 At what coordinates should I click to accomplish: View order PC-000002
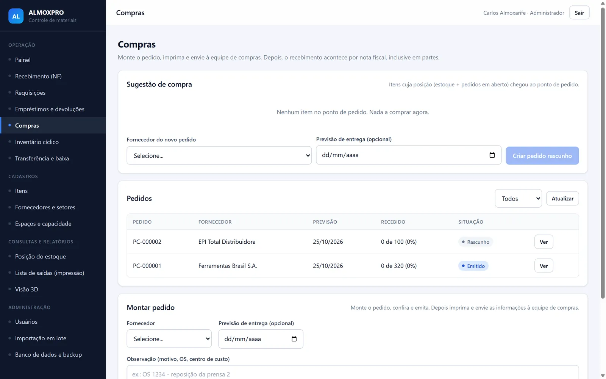(x=544, y=242)
